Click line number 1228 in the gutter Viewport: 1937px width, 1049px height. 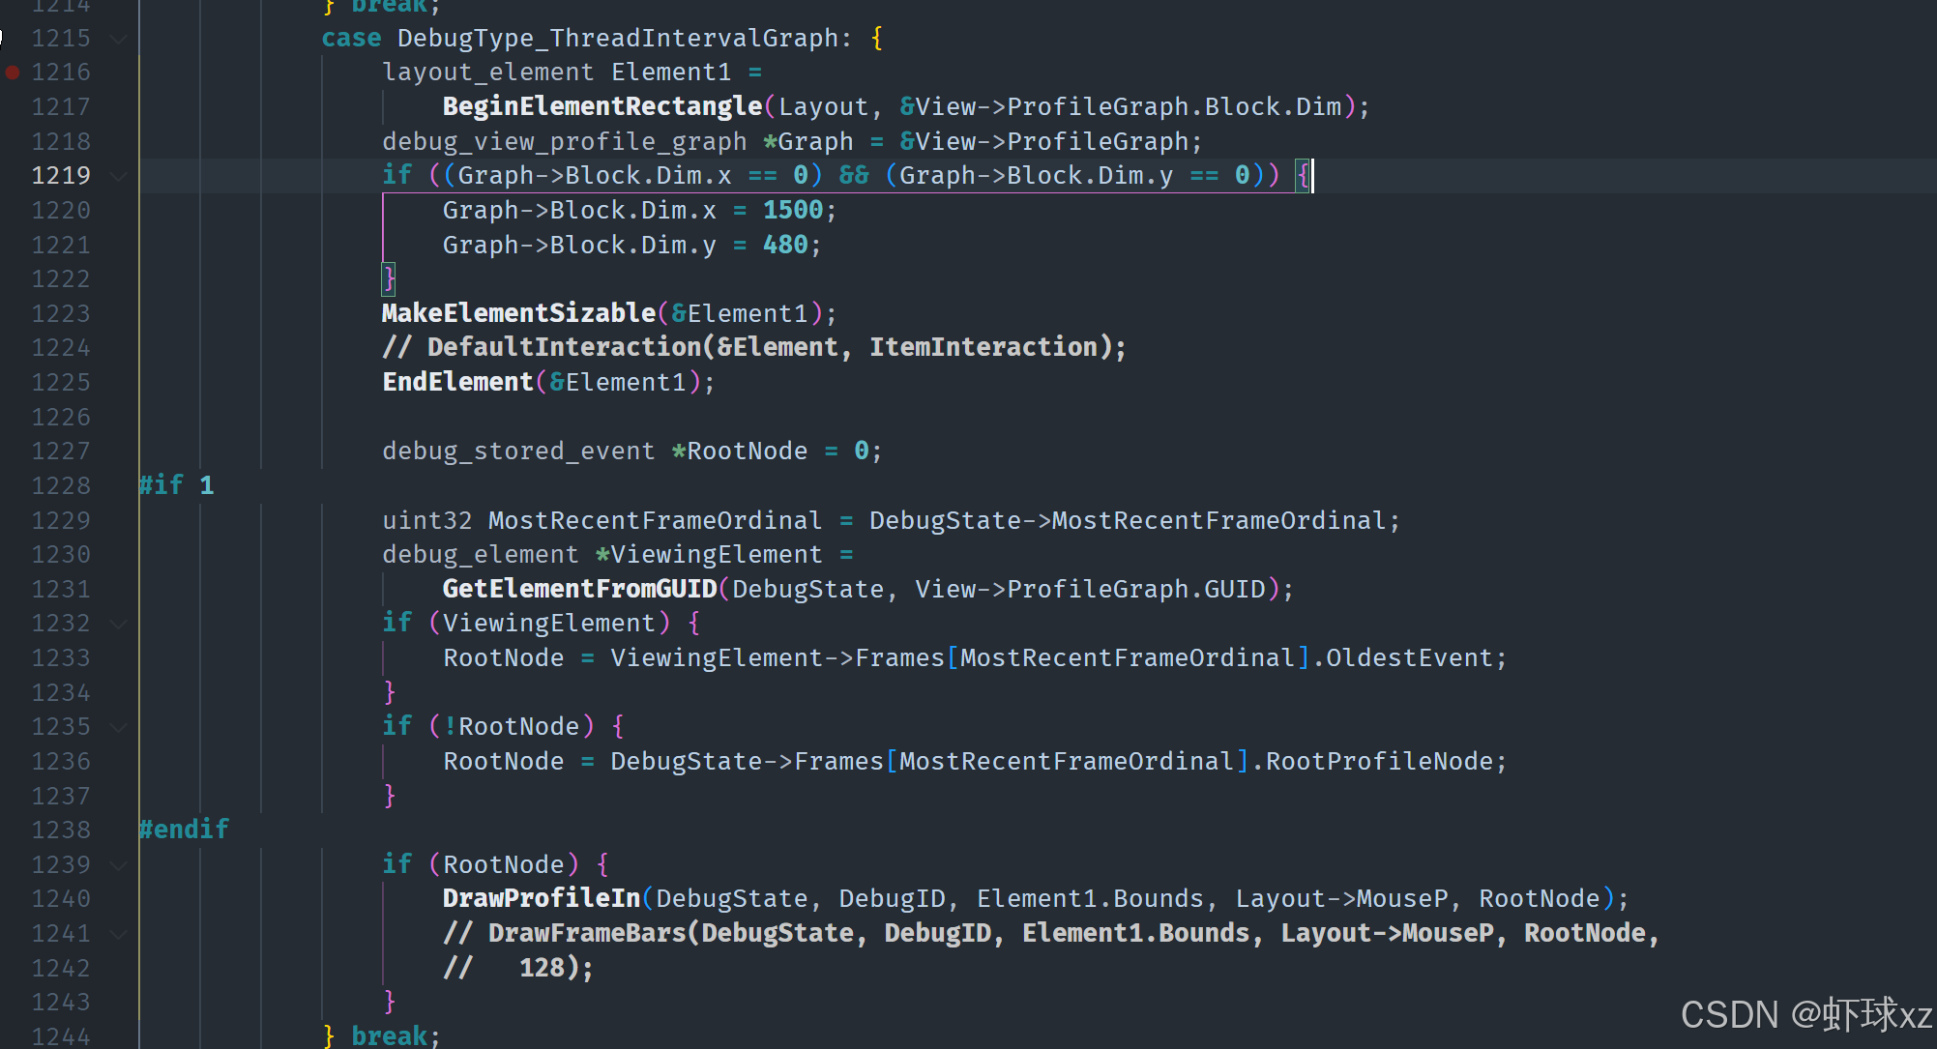61,485
